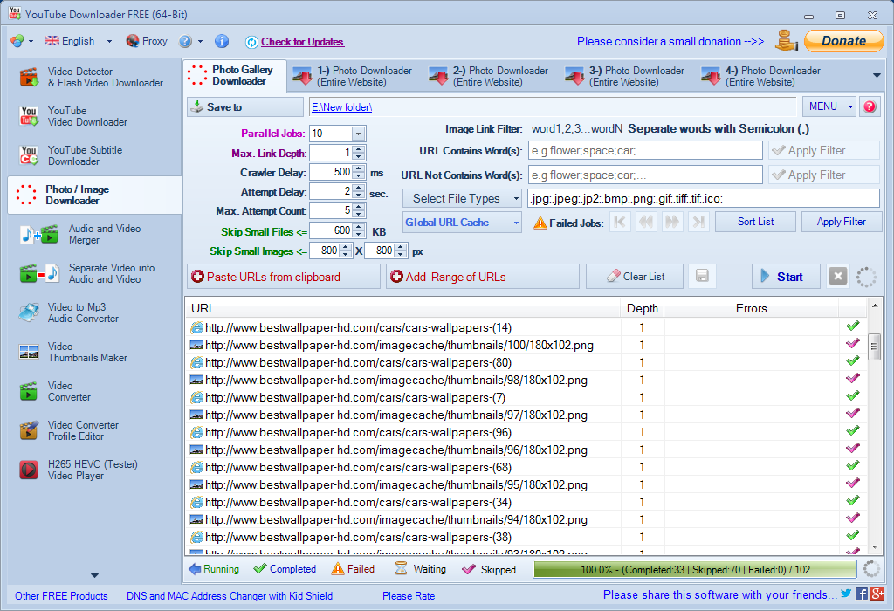This screenshot has width=894, height=611.
Task: Increase Max. Link Depth stepper
Action: click(359, 149)
